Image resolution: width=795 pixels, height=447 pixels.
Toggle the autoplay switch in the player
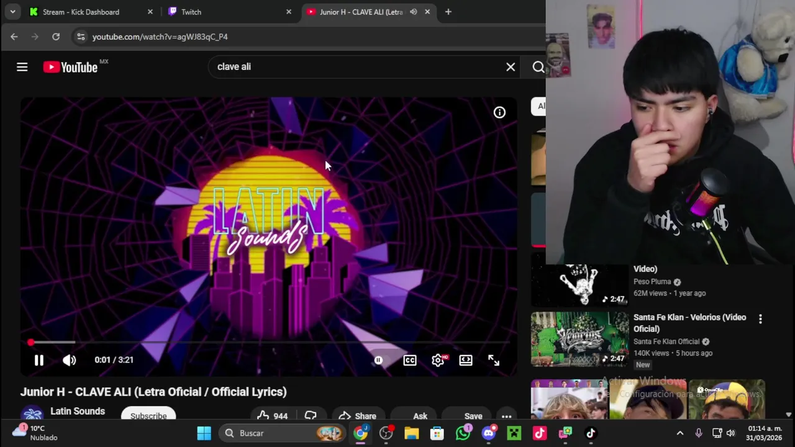click(x=378, y=360)
